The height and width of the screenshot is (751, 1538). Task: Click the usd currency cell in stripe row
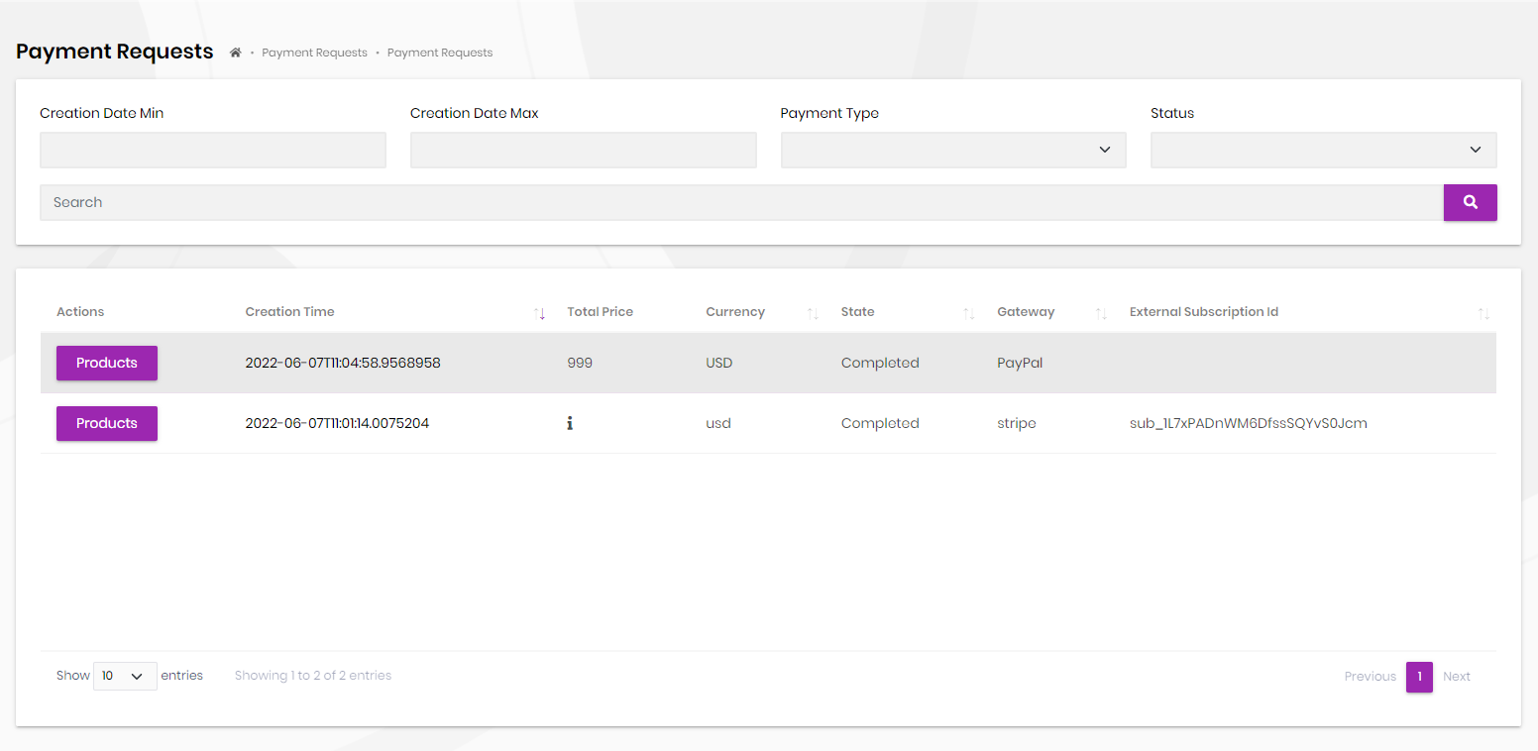[718, 423]
